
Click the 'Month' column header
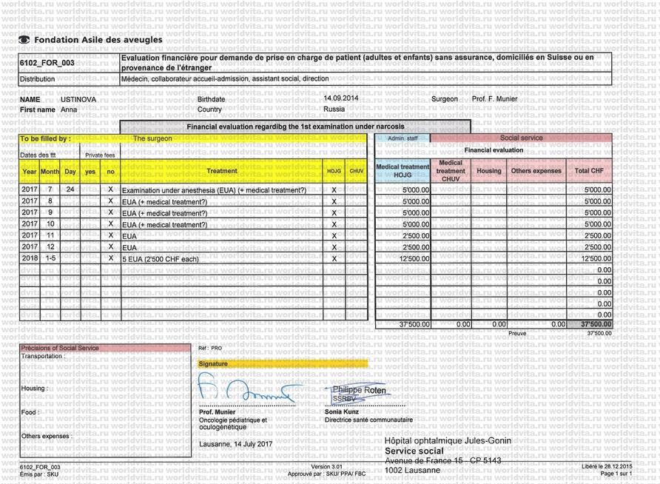click(x=50, y=172)
